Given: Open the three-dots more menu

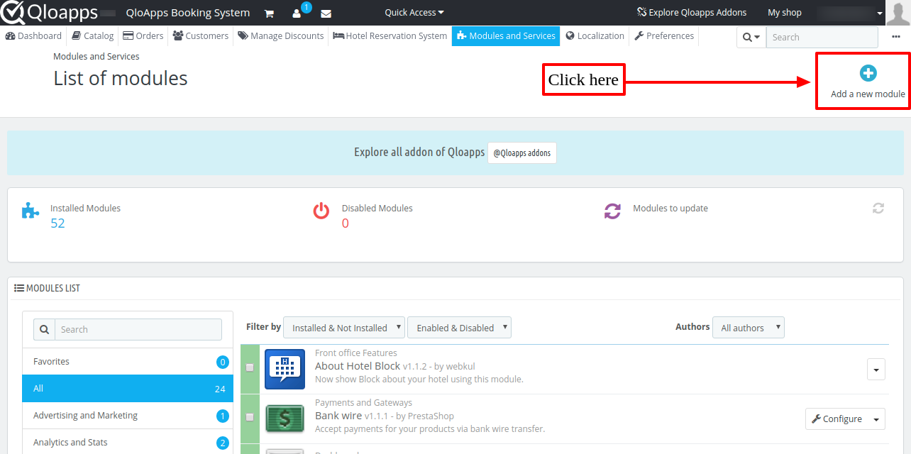Looking at the screenshot, I should 896,37.
